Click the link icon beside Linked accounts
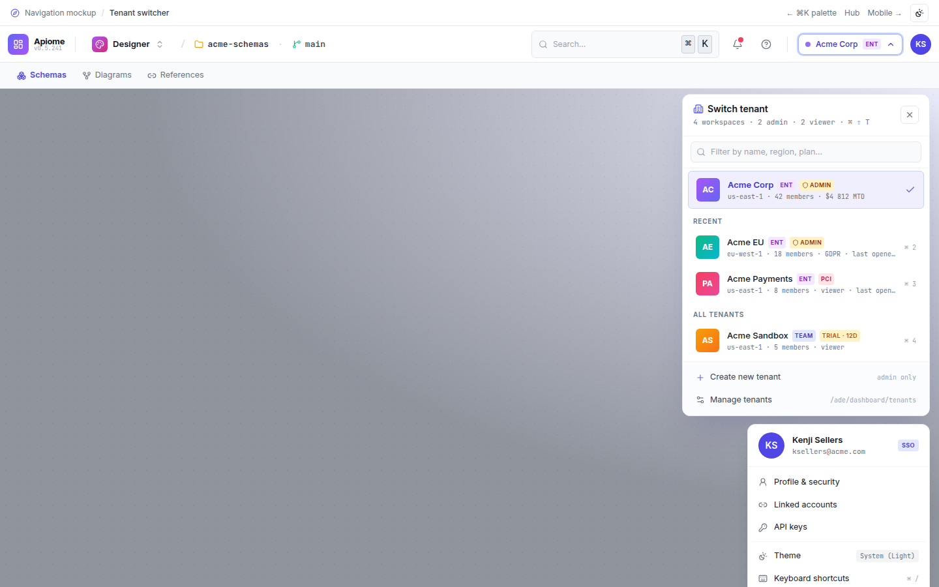 pyautogui.click(x=763, y=505)
